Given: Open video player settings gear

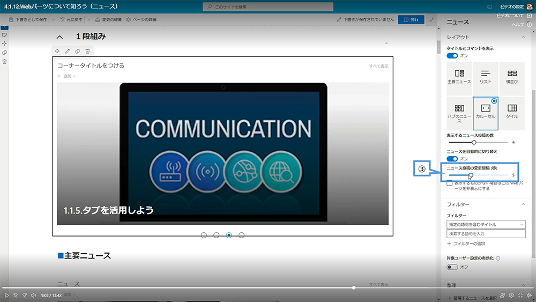Looking at the screenshot, I should click(511, 295).
